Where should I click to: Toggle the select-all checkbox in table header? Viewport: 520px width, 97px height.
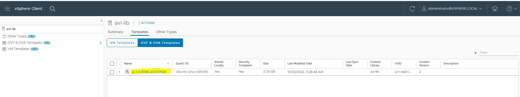coord(112,64)
